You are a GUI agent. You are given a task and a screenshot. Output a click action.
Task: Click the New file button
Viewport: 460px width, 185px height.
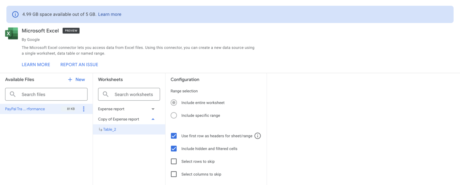(x=76, y=79)
